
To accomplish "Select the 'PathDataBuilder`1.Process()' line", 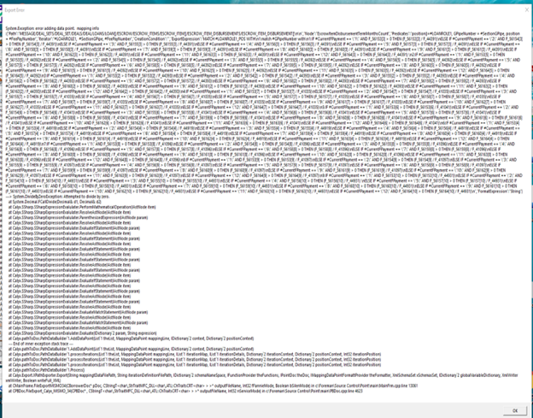I will click(x=47, y=370).
